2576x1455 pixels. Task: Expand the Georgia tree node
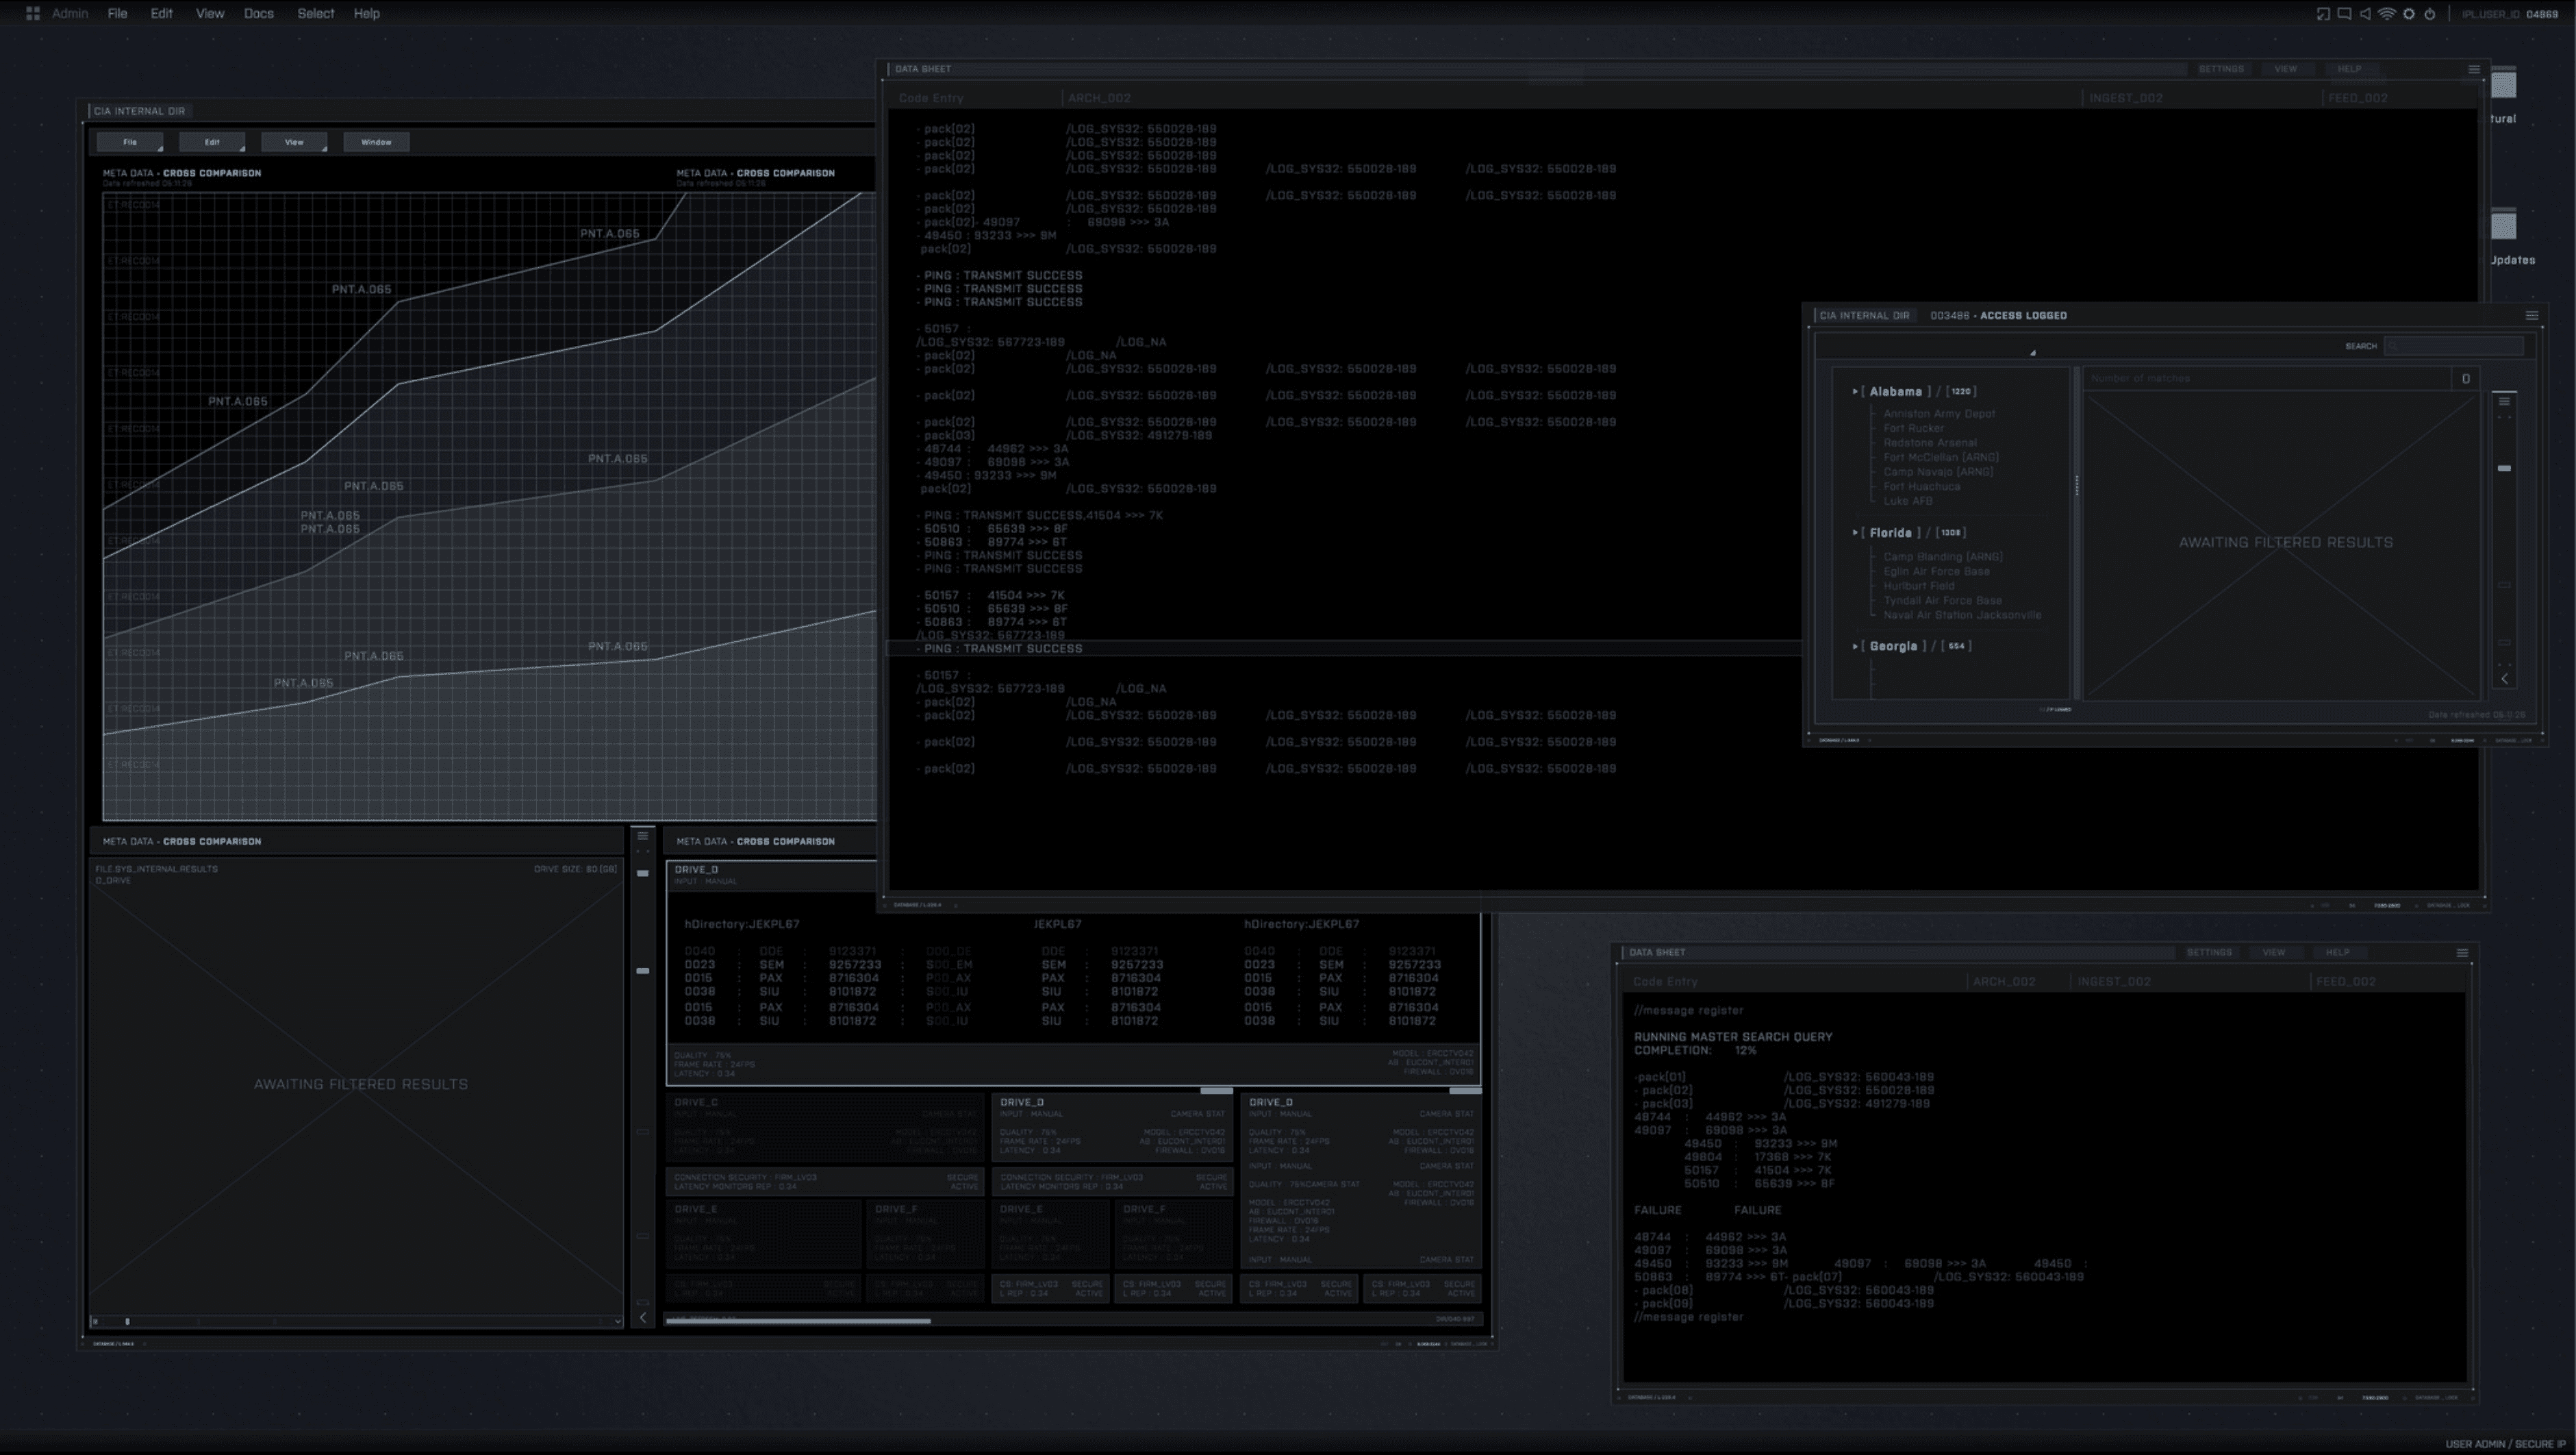[x=1855, y=647]
